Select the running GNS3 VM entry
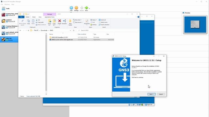 [9, 39]
